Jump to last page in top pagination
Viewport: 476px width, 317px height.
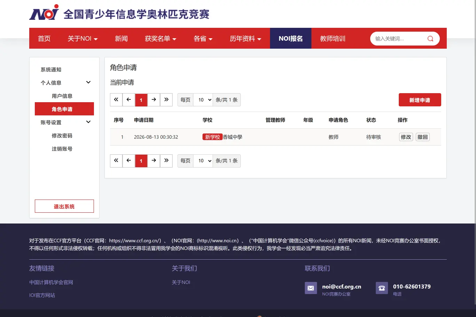(x=166, y=100)
